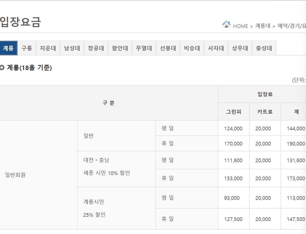Viewport: 306px width, 234px height.
Task: Switch to the 상무대 tab
Action: pos(240,48)
